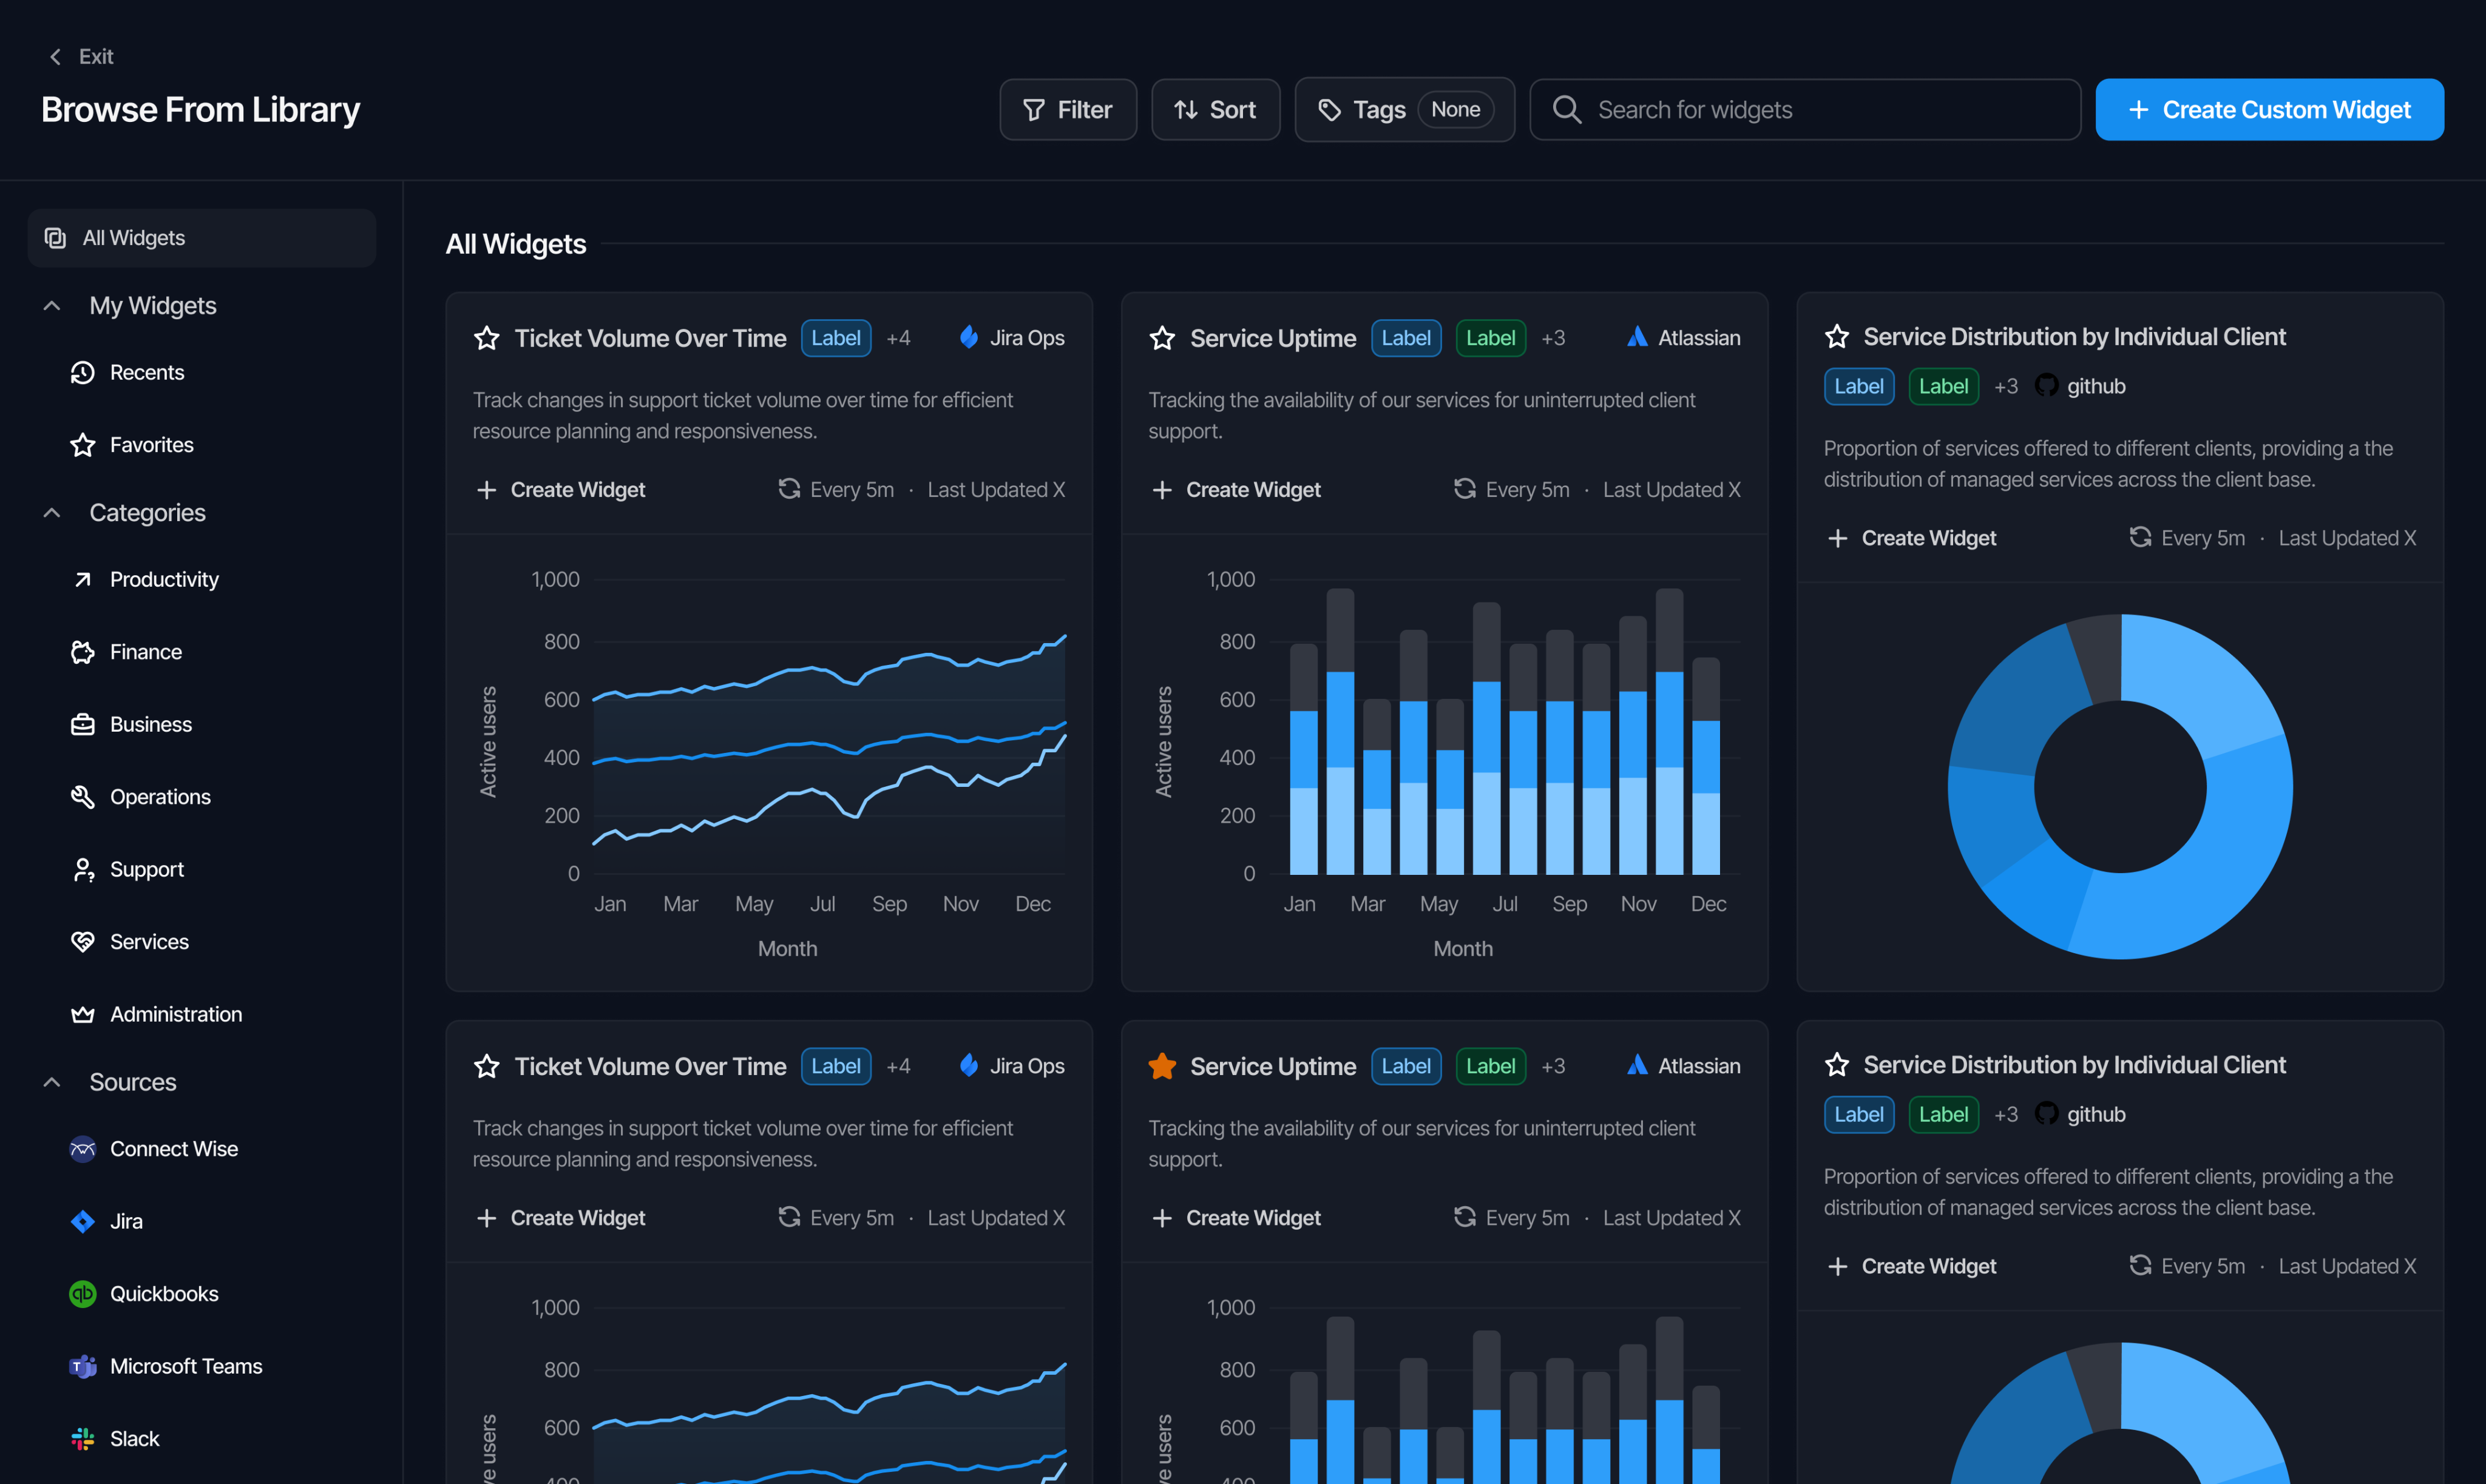Click the funnel icon on Filter
This screenshot has height=1484, width=2486.
tap(1034, 110)
